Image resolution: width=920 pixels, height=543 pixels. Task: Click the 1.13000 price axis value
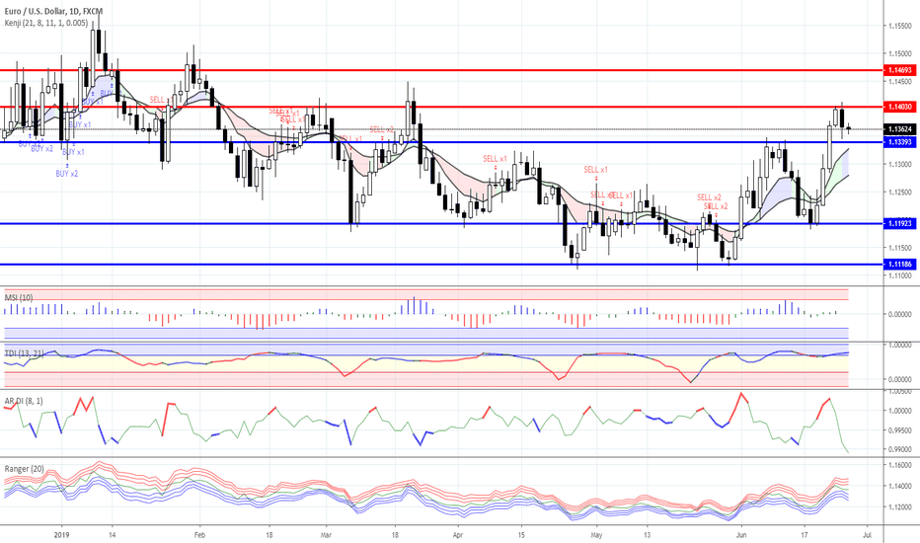(x=900, y=164)
